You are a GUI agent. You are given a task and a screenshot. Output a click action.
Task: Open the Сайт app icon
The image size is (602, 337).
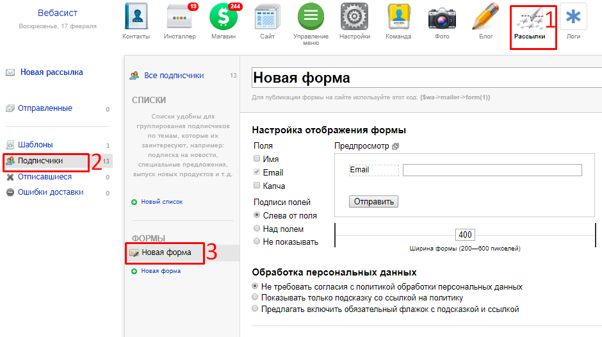coord(267,17)
